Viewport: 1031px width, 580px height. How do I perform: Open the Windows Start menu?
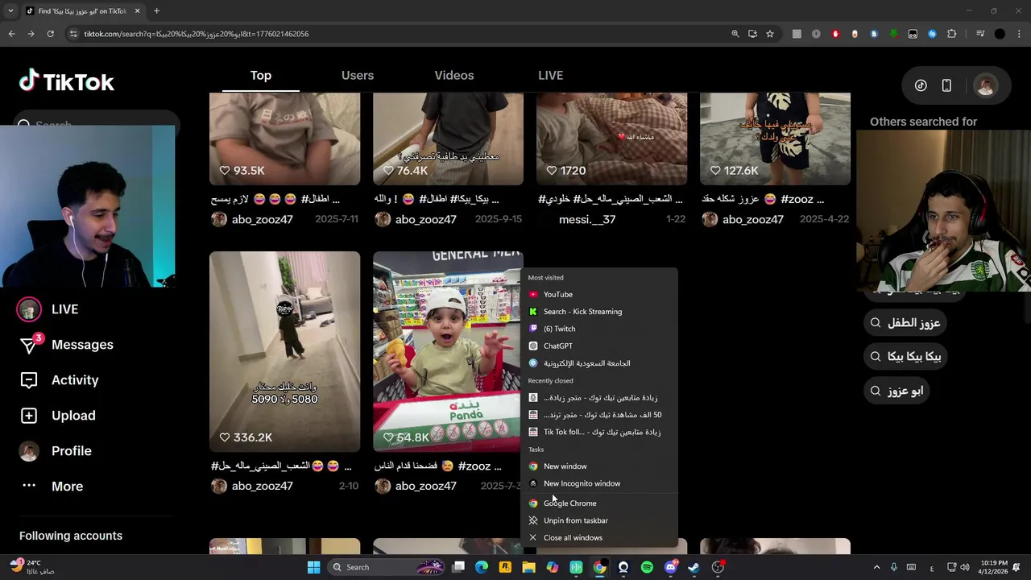click(x=313, y=567)
